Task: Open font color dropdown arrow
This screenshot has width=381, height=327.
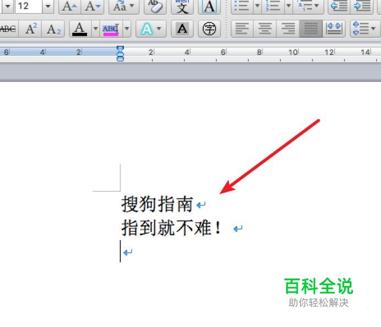Action: [x=96, y=29]
